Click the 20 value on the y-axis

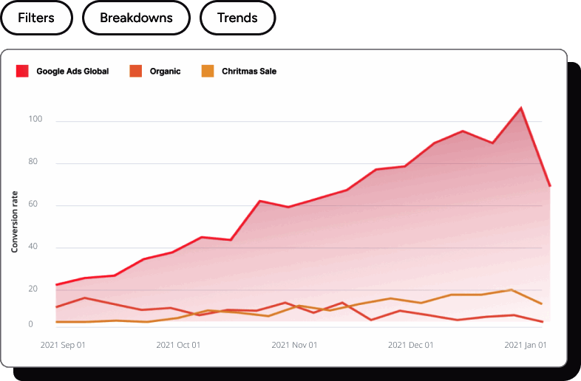tap(33, 289)
